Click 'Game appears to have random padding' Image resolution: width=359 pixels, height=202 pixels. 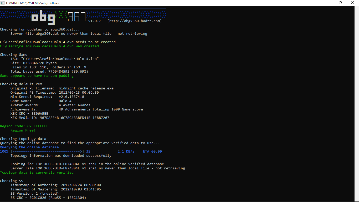(x=37, y=76)
